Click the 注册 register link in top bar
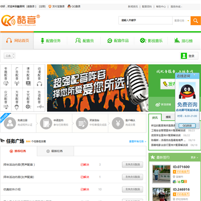The height and width of the screenshot is (201, 201). 42,6
